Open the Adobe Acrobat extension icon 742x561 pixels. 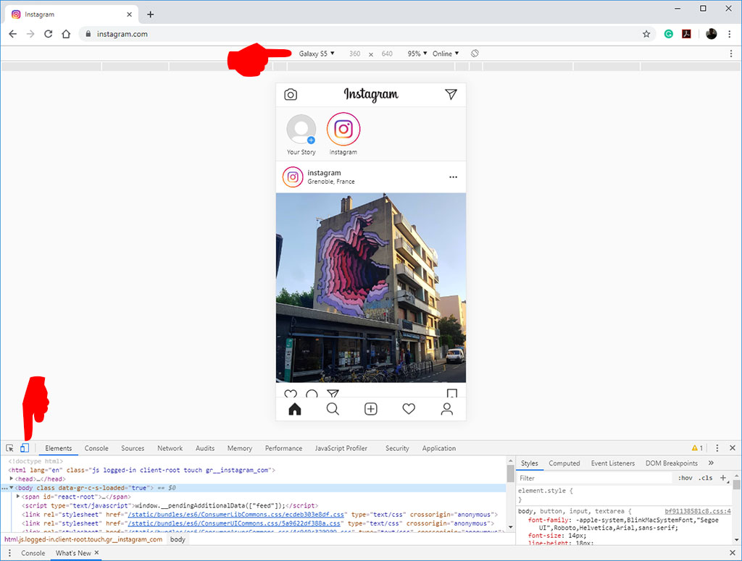(x=687, y=34)
